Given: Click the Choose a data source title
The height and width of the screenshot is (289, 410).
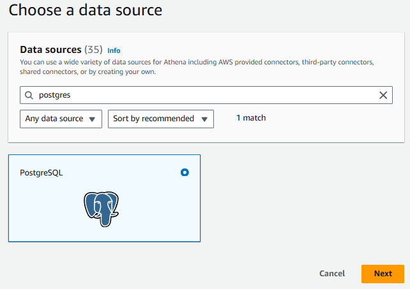Looking at the screenshot, I should tap(86, 10).
